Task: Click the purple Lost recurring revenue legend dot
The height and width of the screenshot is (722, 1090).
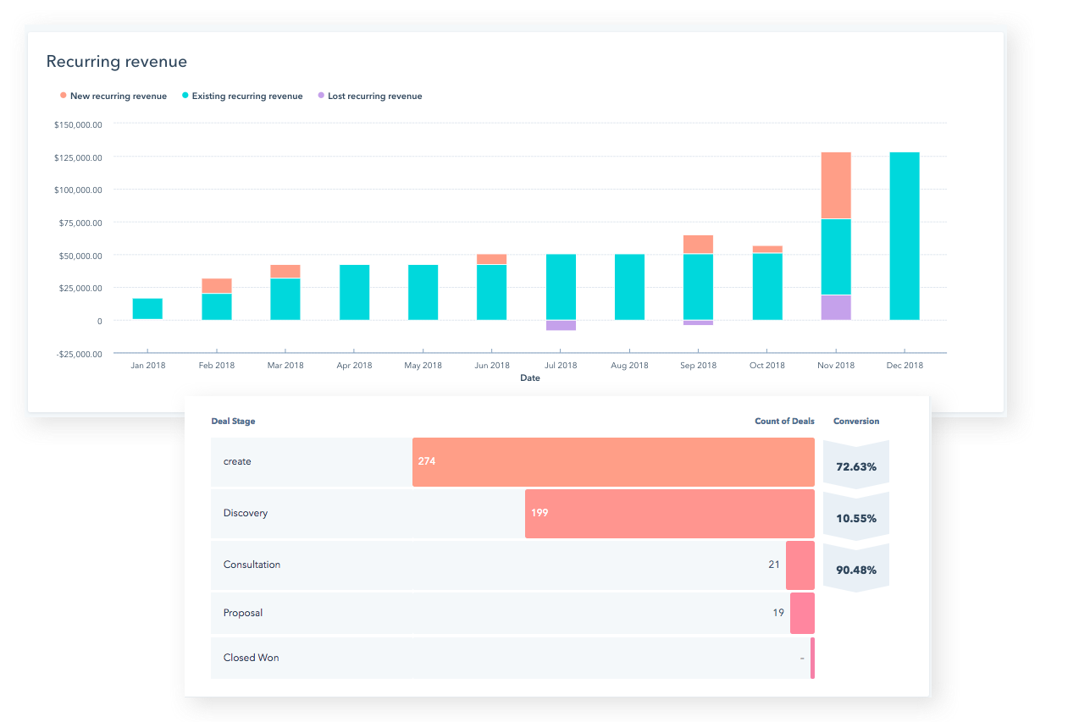Action: [x=321, y=96]
